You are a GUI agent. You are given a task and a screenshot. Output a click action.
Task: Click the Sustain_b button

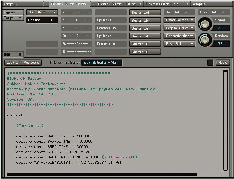145,20
